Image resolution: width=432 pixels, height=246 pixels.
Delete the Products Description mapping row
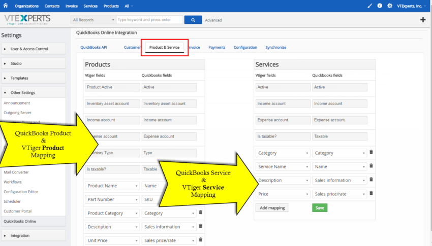(201, 226)
